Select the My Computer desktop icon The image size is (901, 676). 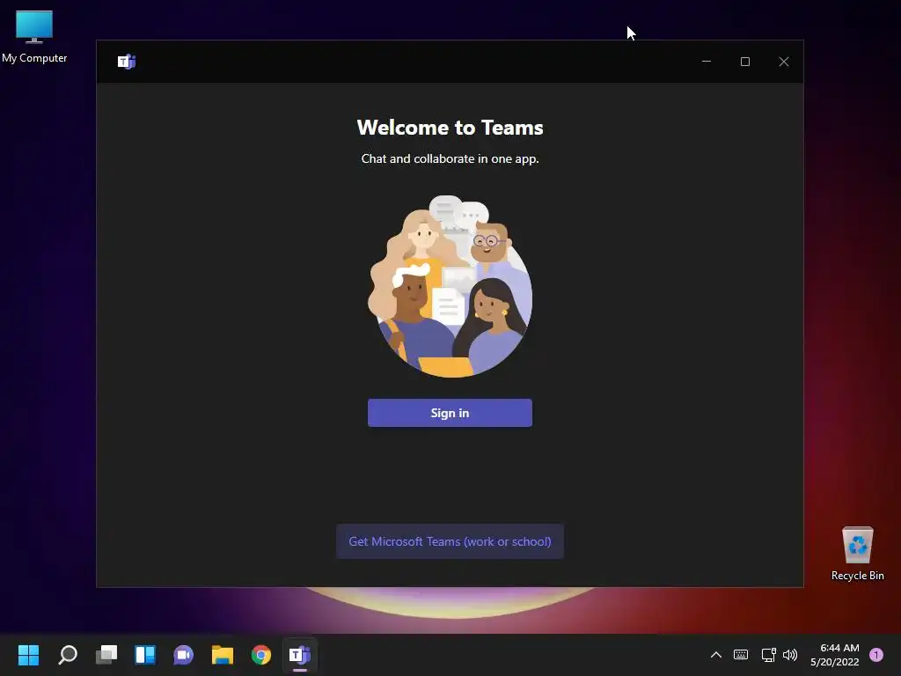34,36
